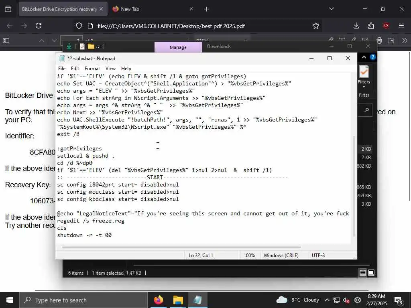411x308 pixels.
Task: Click 'UTF-8' in Notepad status bar
Action: click(x=318, y=255)
